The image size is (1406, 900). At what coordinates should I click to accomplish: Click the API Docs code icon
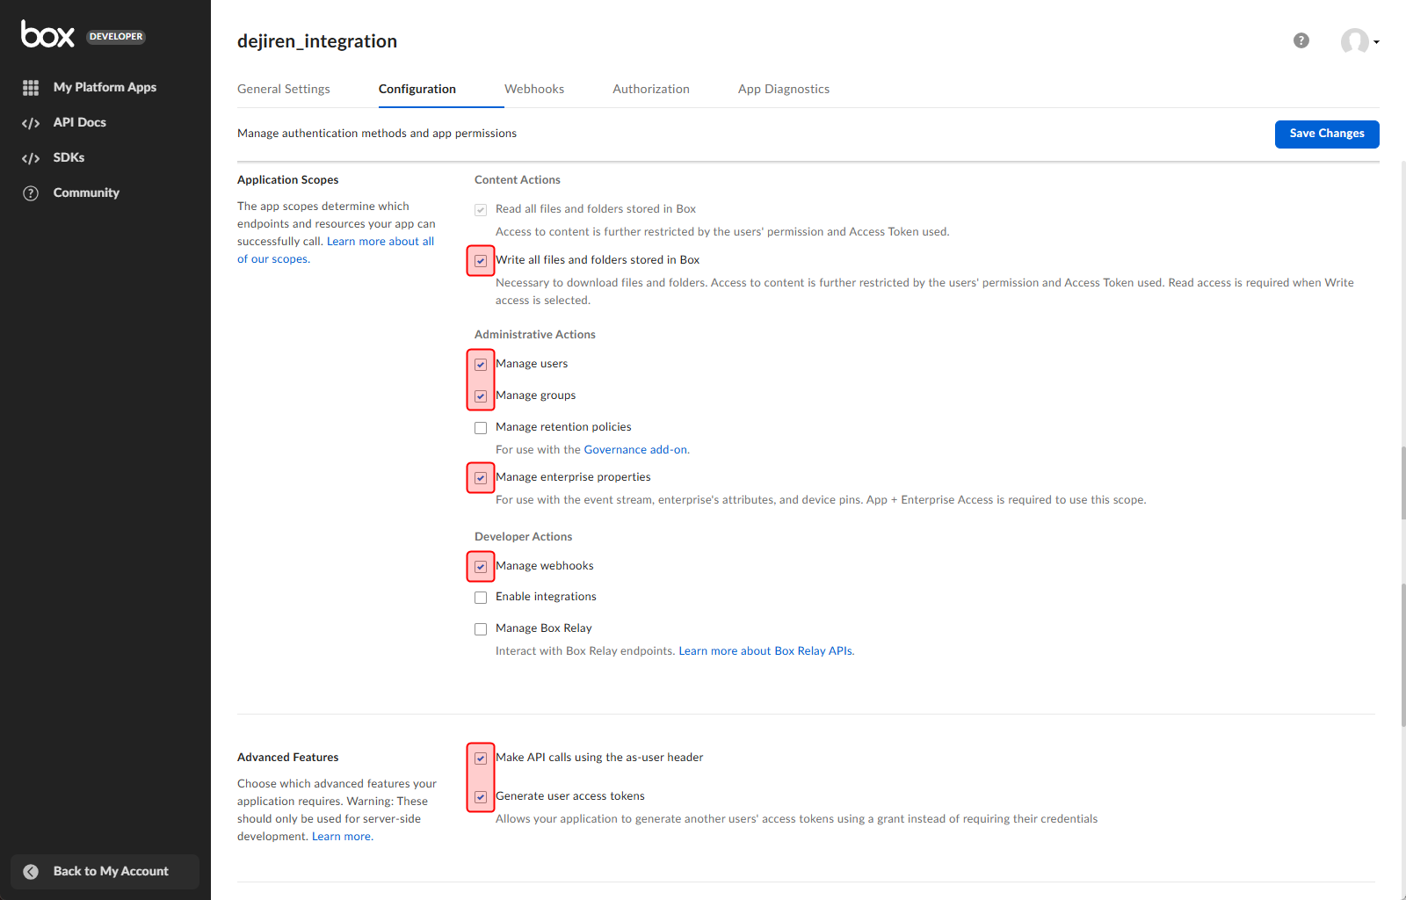(x=31, y=123)
